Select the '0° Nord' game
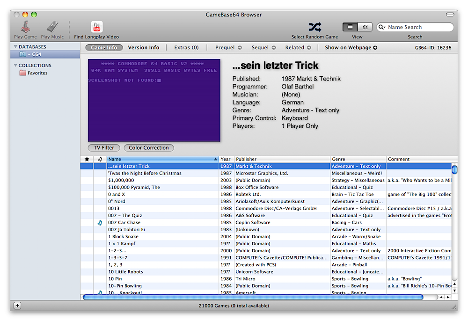 [266, 202]
